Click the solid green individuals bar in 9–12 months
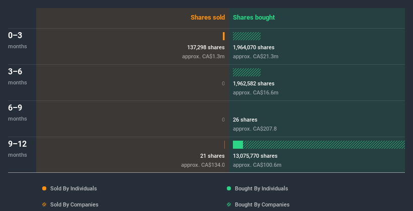This screenshot has height=211, width=413. 238,145
